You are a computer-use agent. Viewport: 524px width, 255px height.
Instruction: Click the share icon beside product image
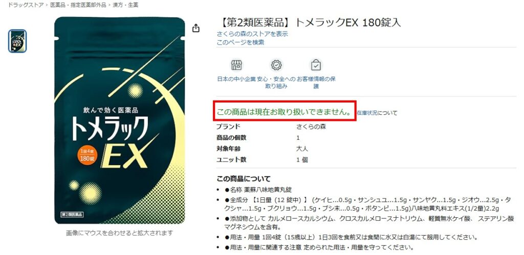point(196,28)
